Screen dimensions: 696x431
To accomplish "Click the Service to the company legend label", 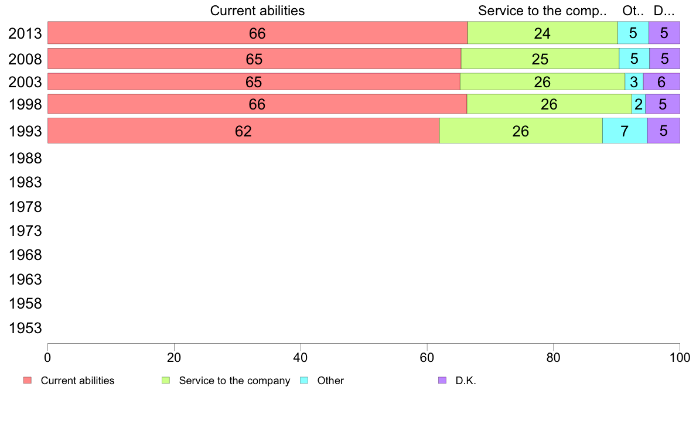I will 234,381.
